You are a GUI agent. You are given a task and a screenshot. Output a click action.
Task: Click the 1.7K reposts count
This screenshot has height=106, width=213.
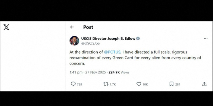(113, 84)
